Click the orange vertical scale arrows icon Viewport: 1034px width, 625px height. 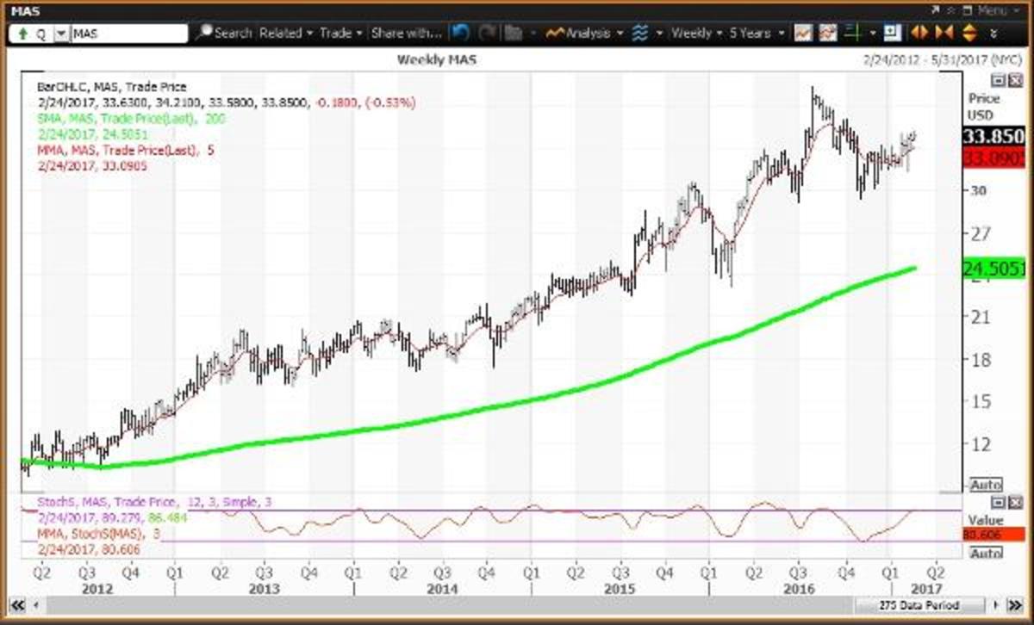click(969, 34)
